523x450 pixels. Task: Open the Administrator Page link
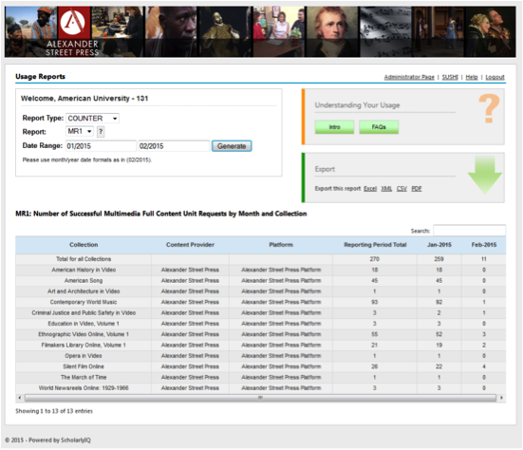click(409, 77)
